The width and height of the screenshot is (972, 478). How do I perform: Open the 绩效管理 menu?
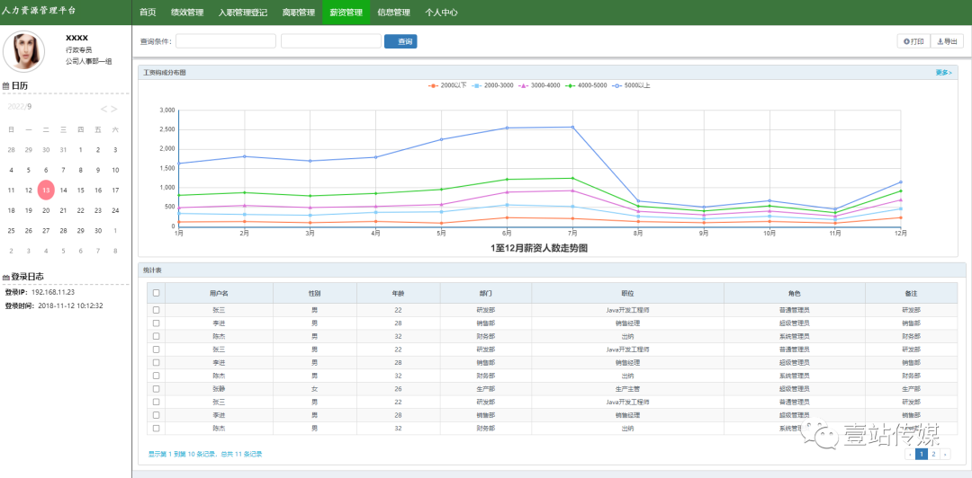(187, 13)
